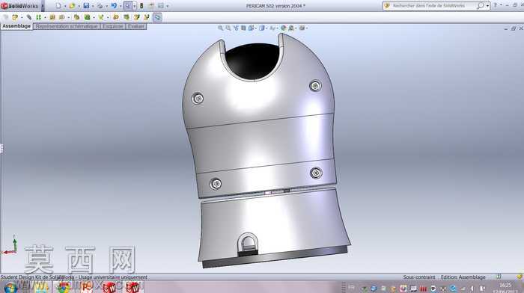Click the Open file folder icon
The image size is (524, 293).
point(72,6)
